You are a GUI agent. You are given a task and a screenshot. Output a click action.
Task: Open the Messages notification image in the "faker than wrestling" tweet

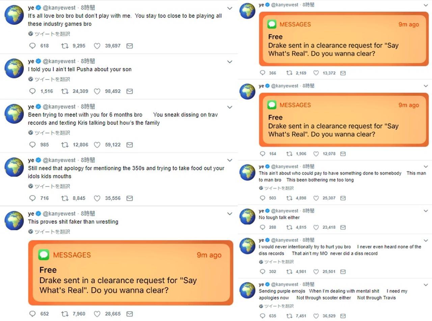click(x=131, y=272)
